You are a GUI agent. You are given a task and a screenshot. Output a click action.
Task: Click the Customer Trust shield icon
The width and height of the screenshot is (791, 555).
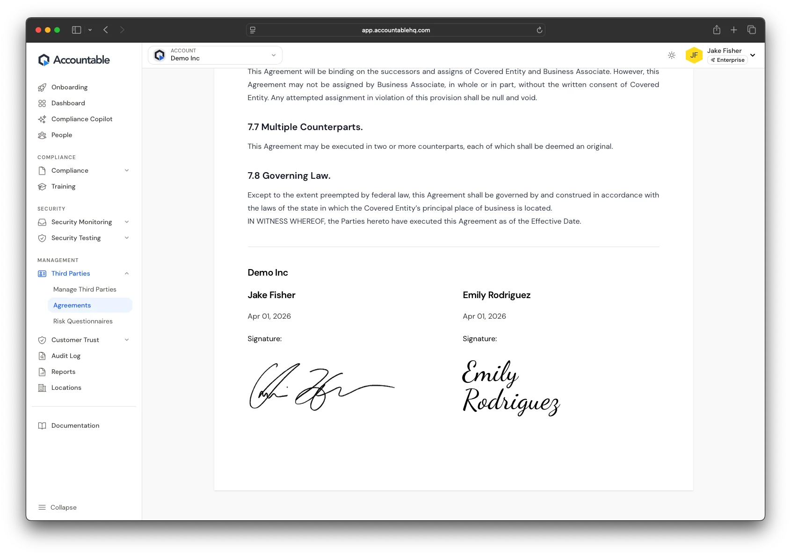click(42, 340)
